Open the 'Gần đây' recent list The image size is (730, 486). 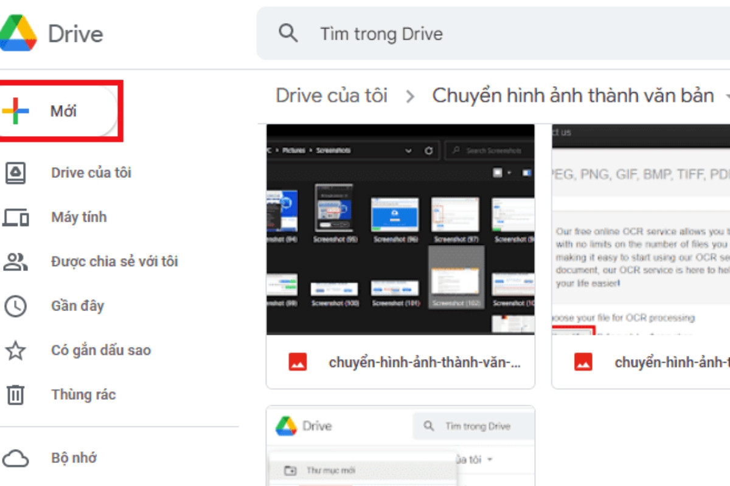coord(77,306)
